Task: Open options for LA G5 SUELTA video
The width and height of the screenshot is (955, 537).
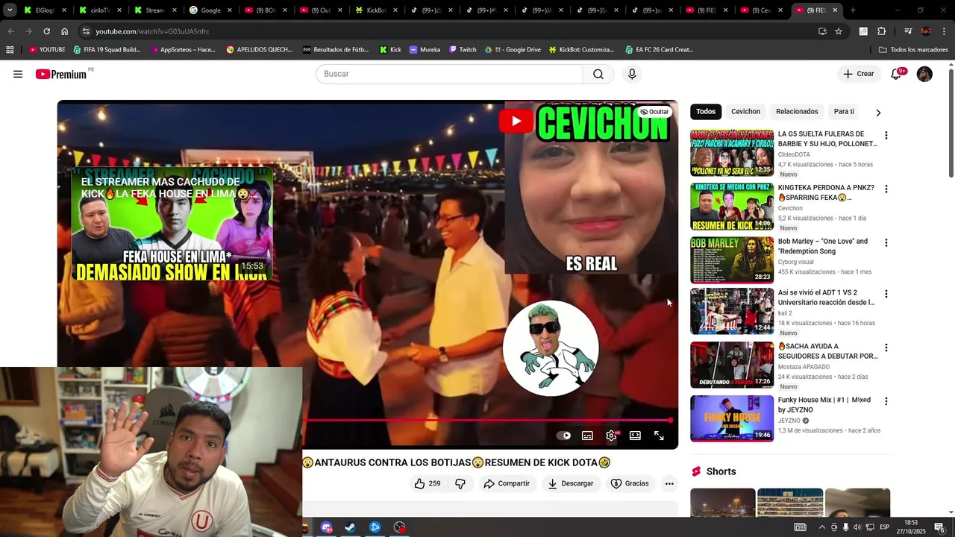Action: [x=886, y=136]
